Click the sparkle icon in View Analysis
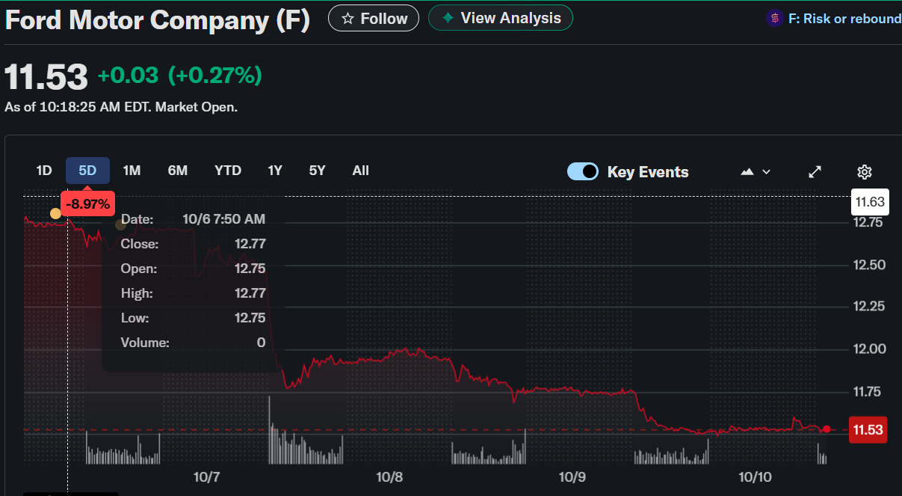 [x=448, y=18]
